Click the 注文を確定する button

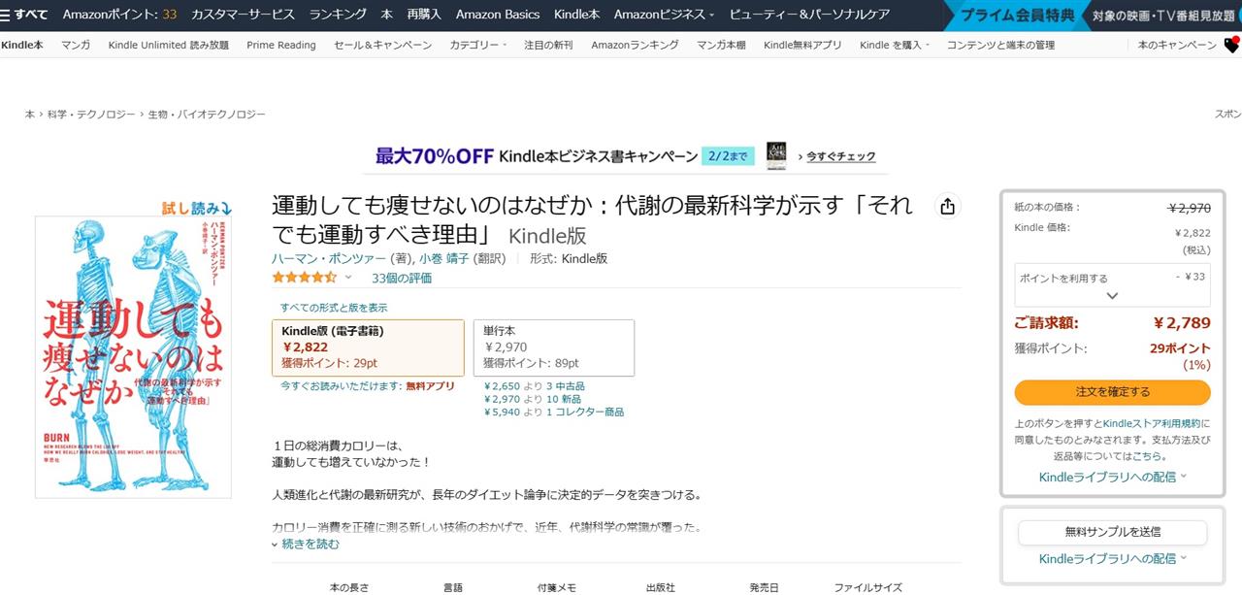1113,392
